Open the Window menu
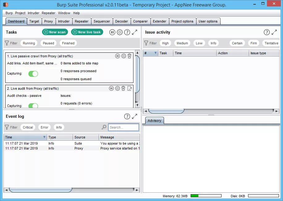The width and height of the screenshot is (283, 201). (x=64, y=13)
